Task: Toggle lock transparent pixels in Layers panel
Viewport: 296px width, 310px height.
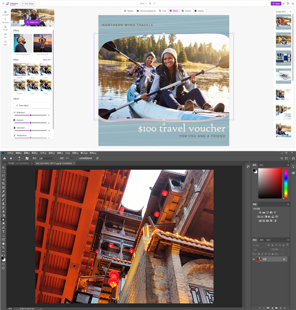Action: (259, 254)
